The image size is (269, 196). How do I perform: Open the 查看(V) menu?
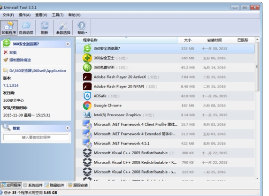click(41, 15)
